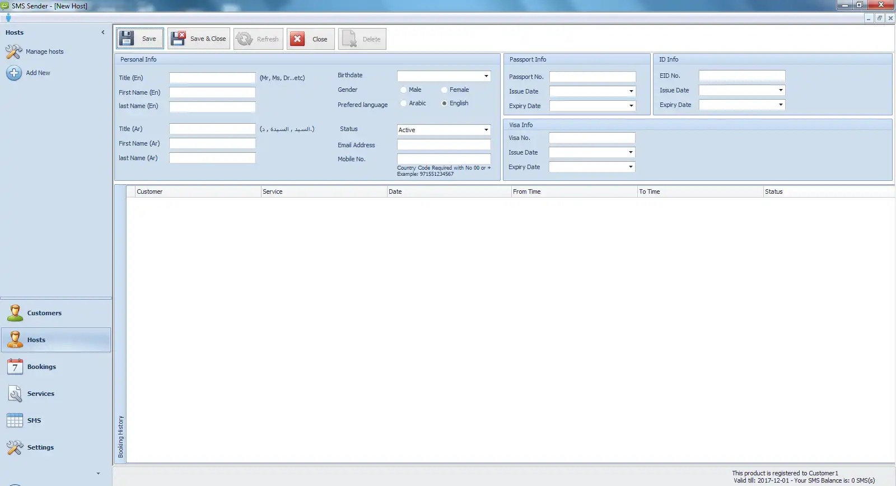Image resolution: width=896 pixels, height=486 pixels.
Task: Sort by the To Time column header
Action: click(701, 191)
